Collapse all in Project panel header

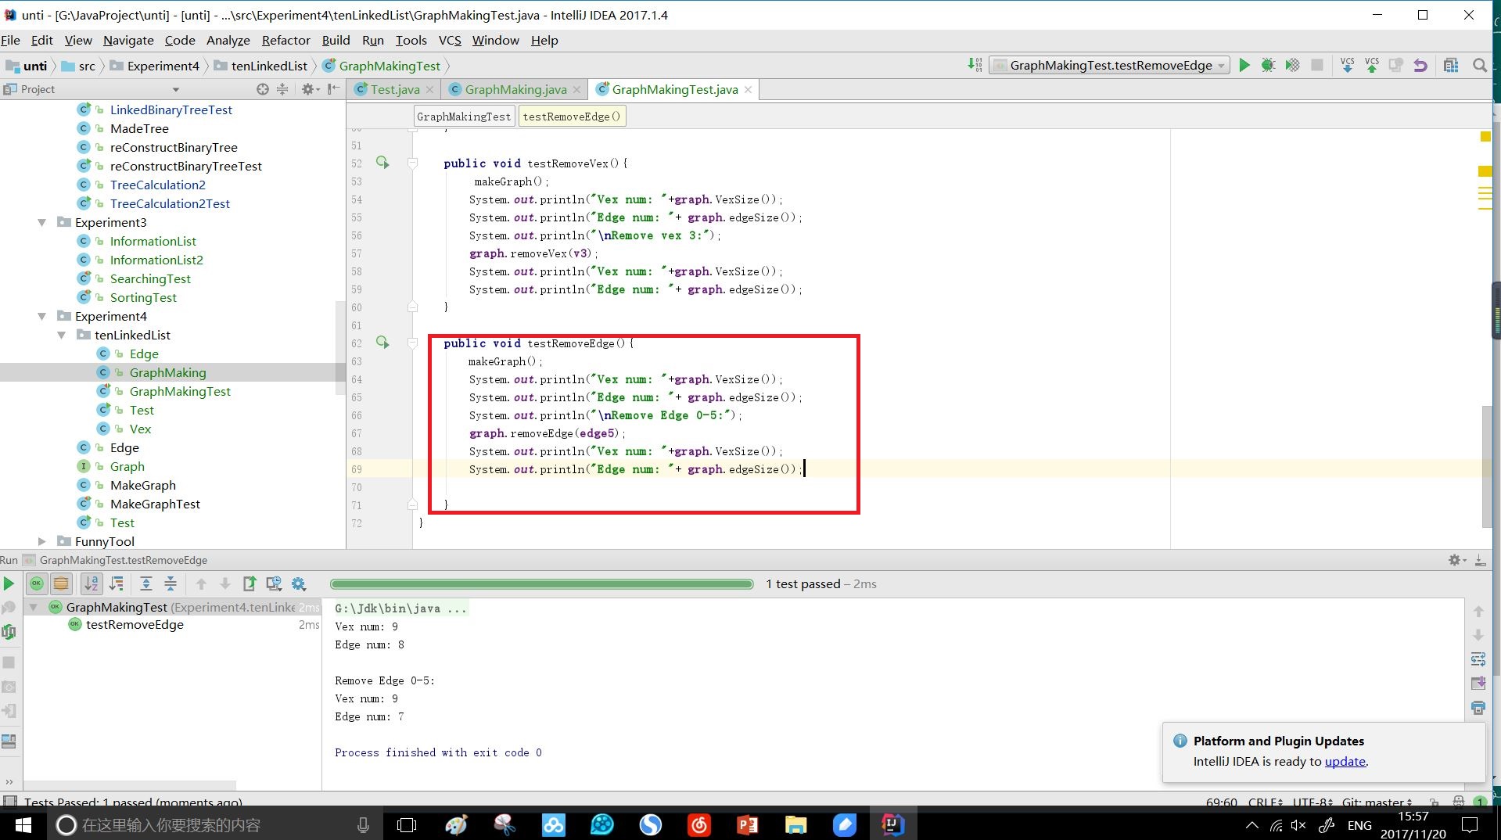[282, 89]
